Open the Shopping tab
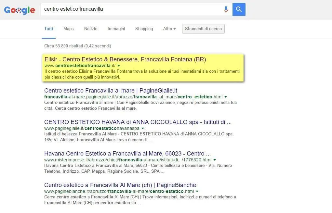332x213 pixels. [144, 29]
